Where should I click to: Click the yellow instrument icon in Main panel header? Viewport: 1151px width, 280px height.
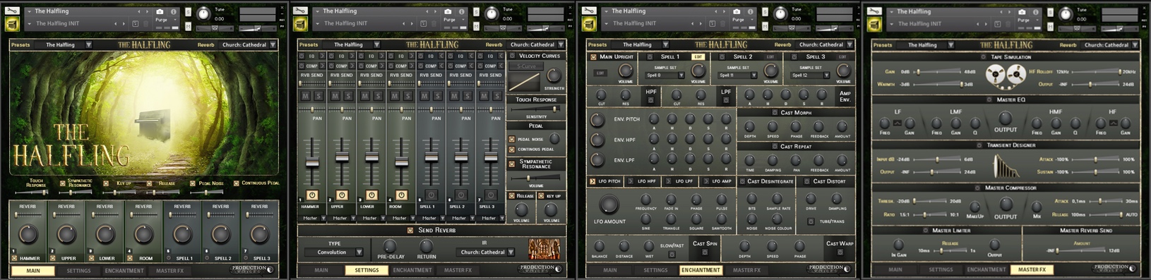[x=12, y=25]
